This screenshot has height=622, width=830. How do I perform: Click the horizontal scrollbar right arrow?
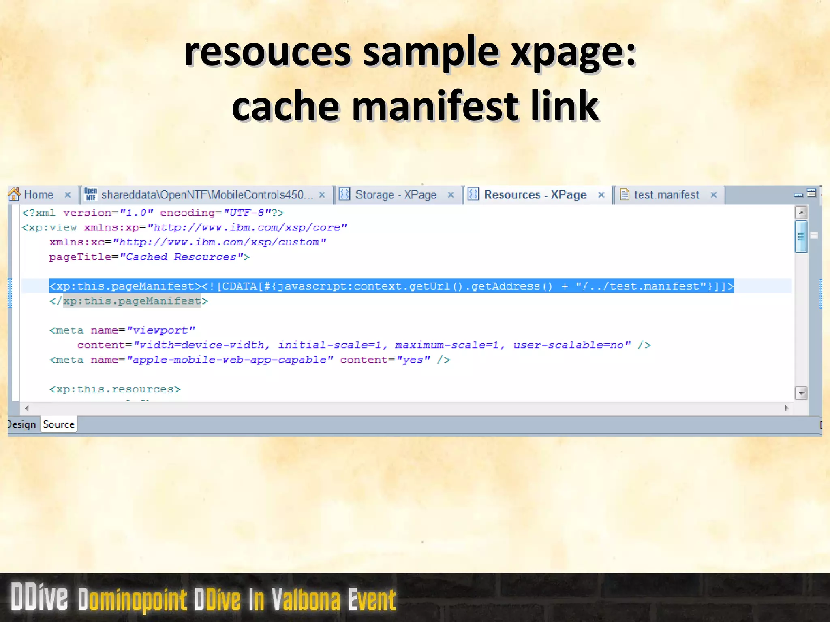[786, 408]
